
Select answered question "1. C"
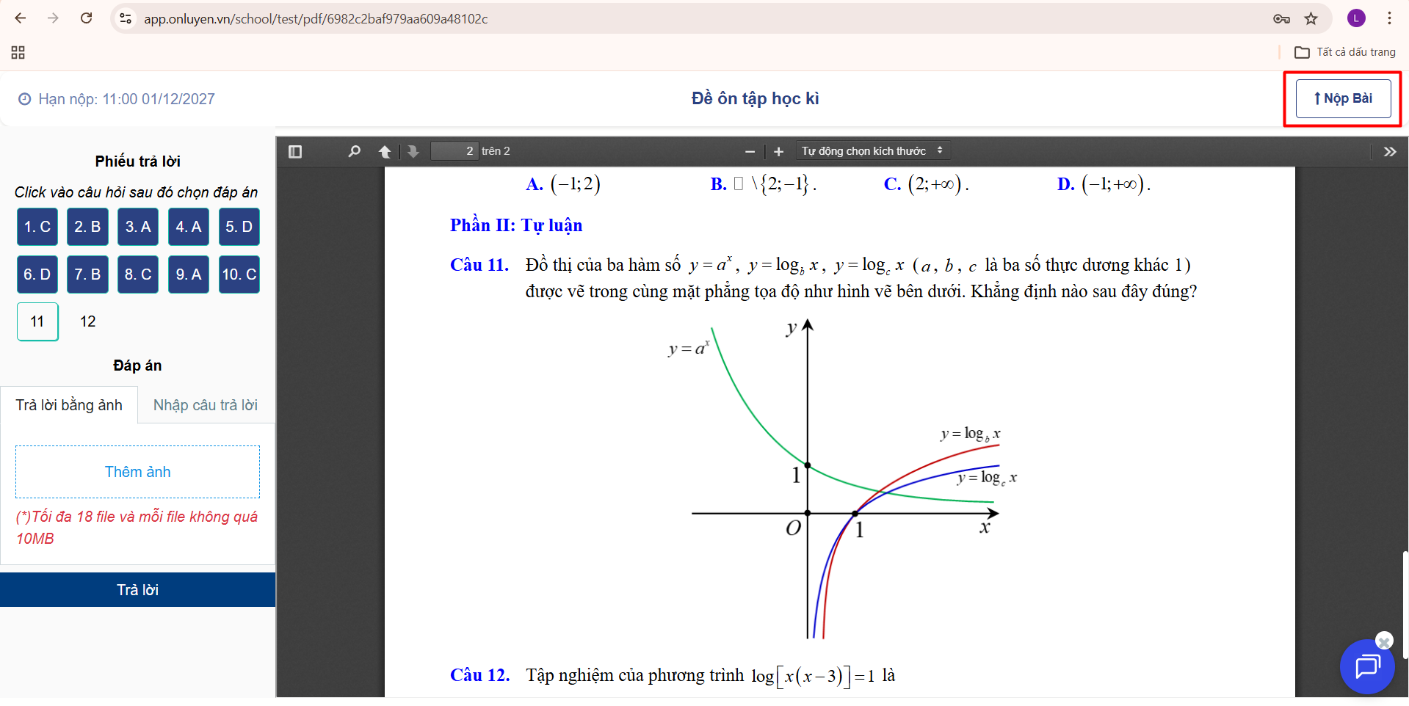37,227
